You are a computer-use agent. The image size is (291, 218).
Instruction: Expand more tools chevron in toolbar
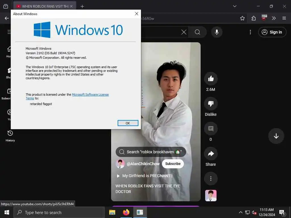[x=274, y=18]
